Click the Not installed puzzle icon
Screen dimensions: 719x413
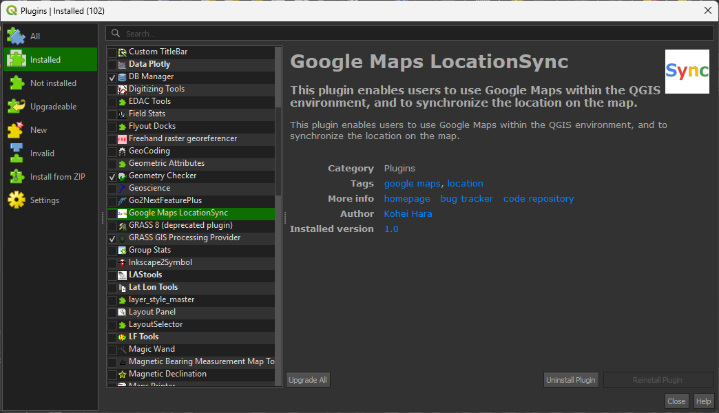point(16,83)
